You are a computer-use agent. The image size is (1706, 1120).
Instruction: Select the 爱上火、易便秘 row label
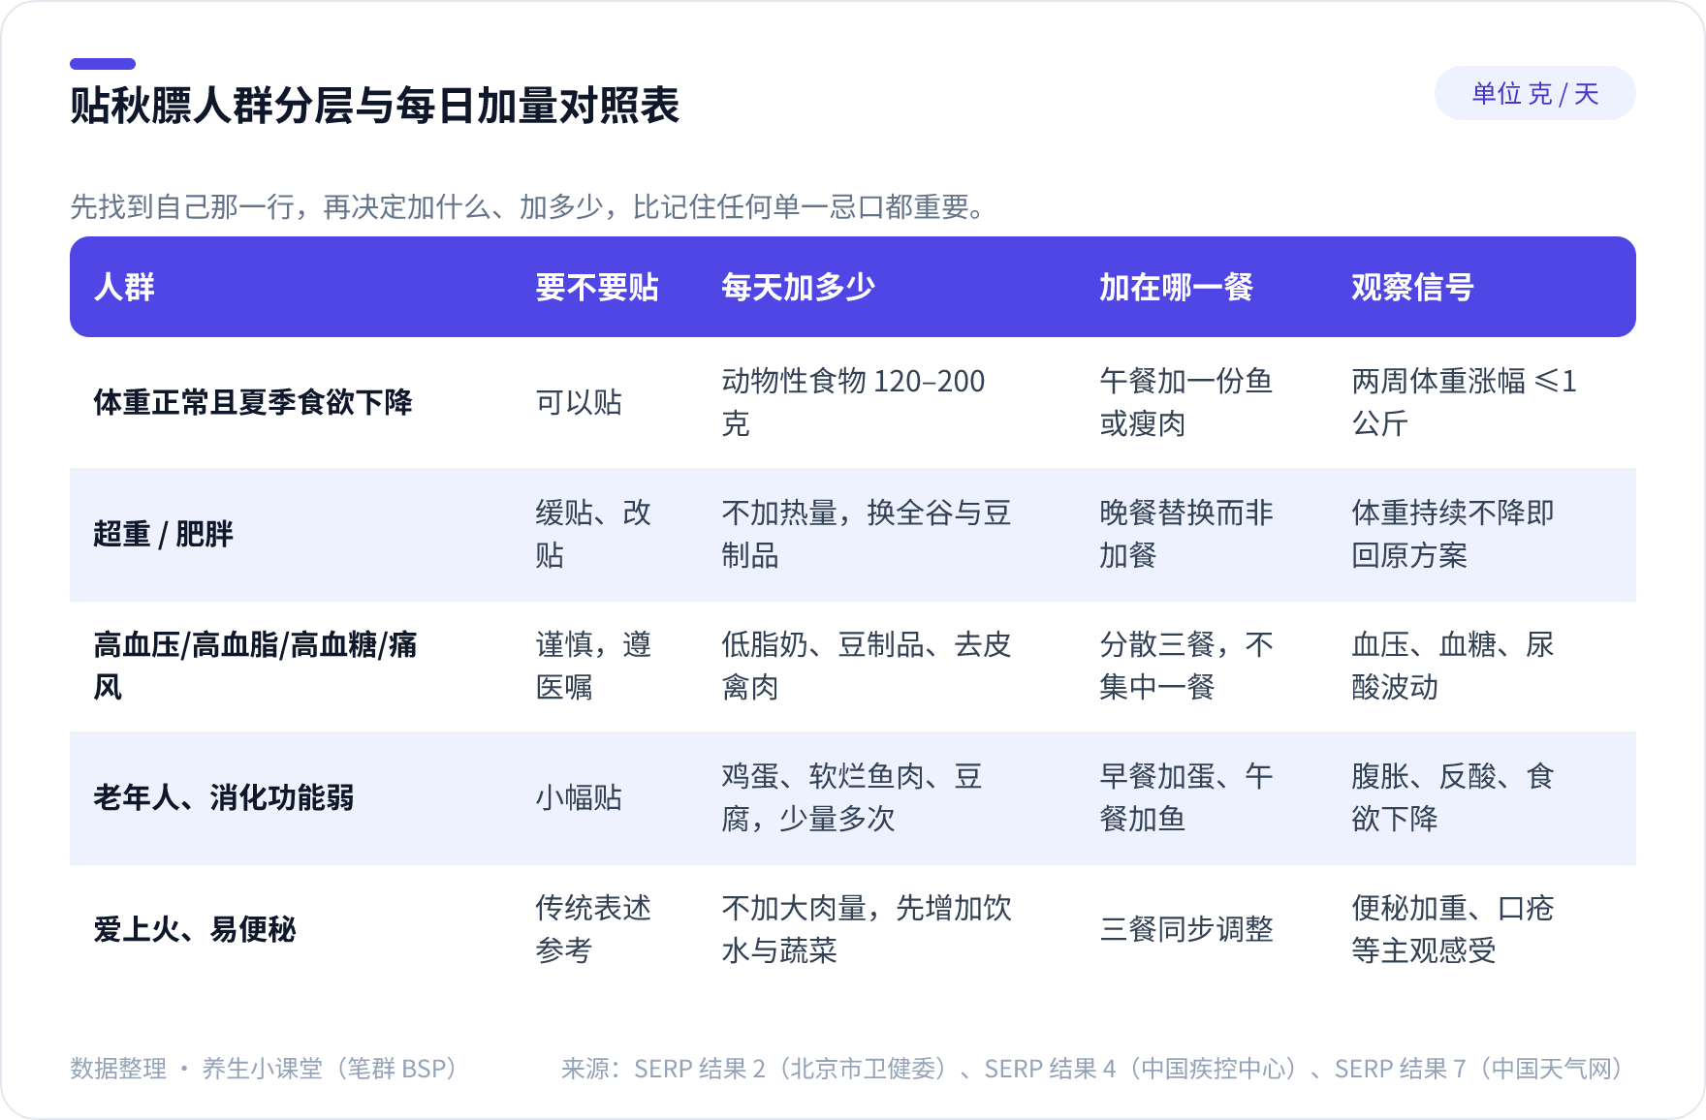pyautogui.click(x=195, y=929)
